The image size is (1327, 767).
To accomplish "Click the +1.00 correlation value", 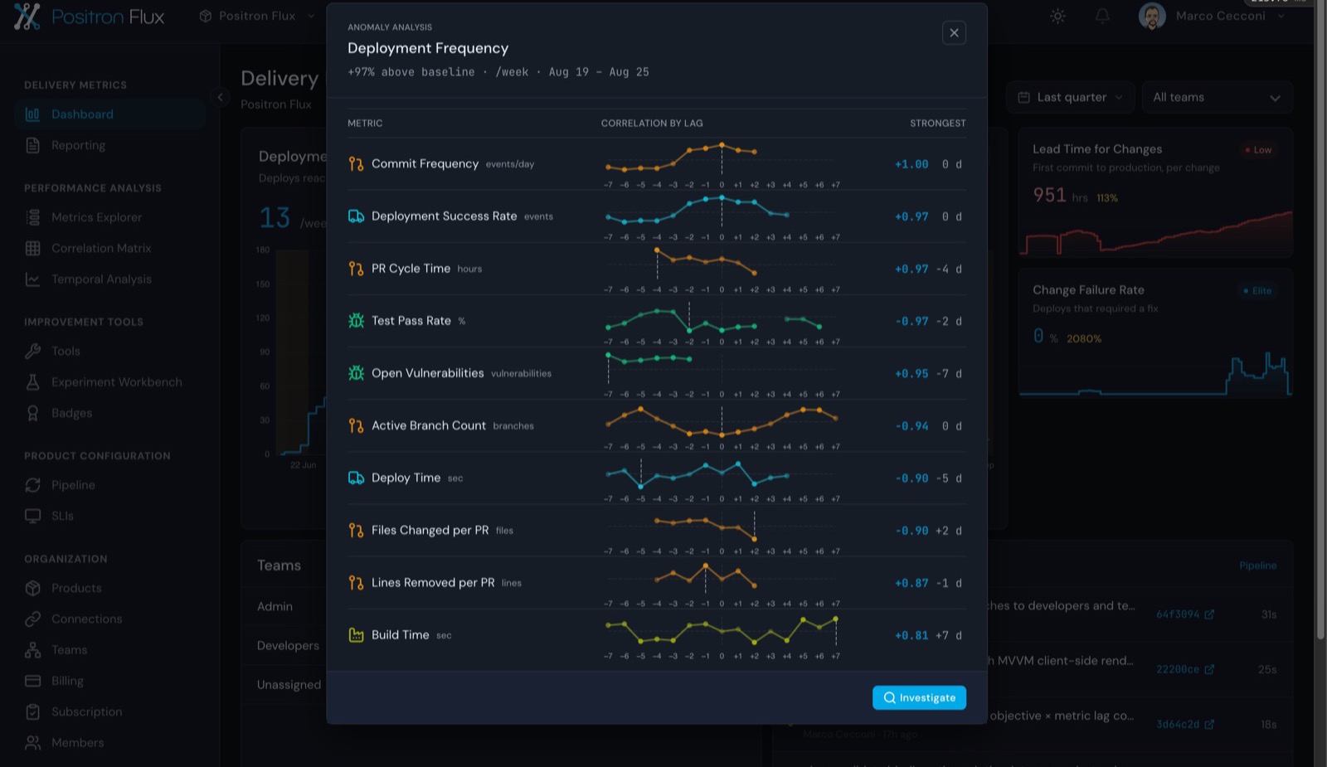I will 911,164.
